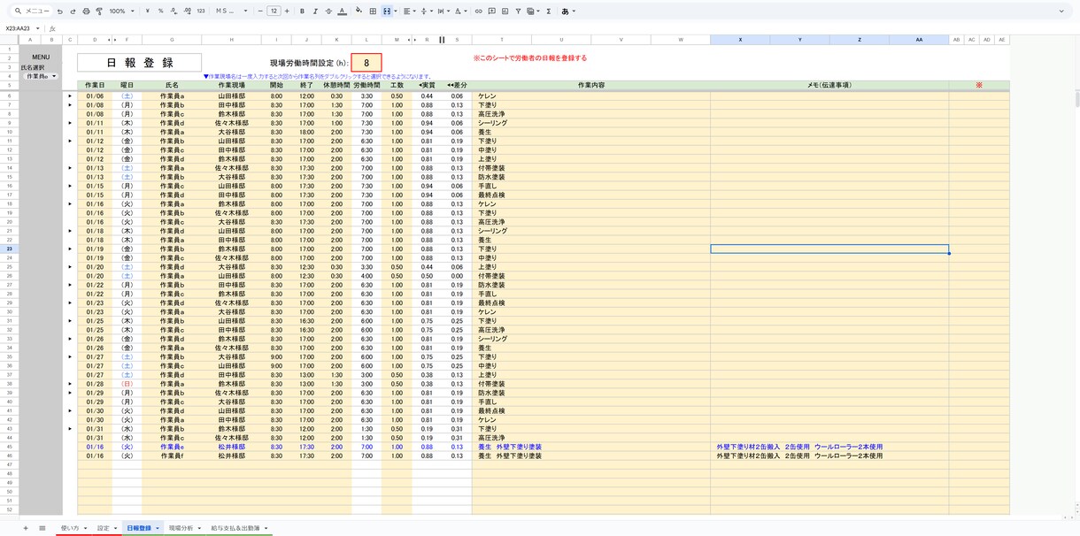Click the メモ(伝達事項) header cell

click(x=829, y=85)
